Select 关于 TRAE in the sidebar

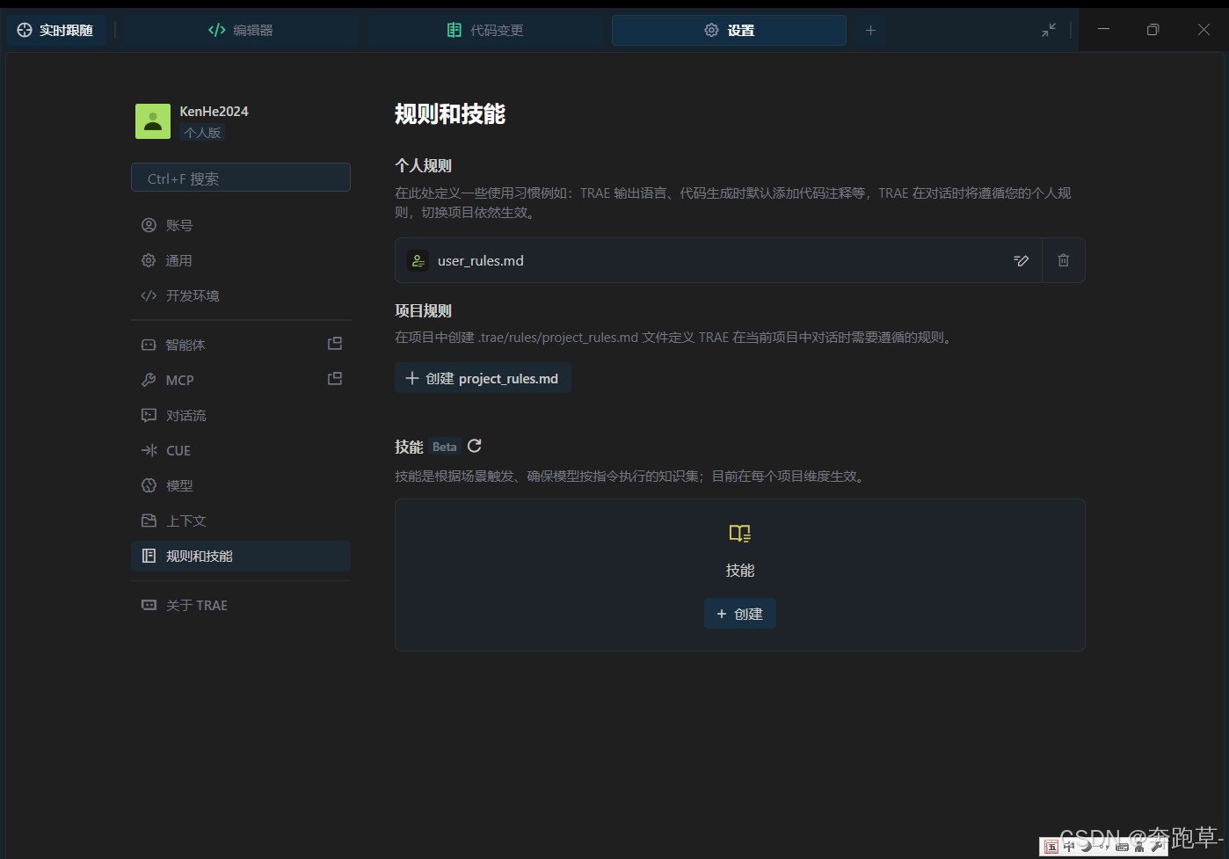point(196,605)
